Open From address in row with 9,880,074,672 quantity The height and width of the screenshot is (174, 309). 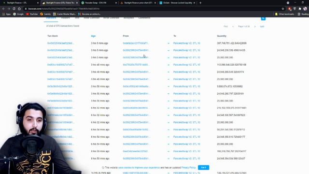(136, 87)
